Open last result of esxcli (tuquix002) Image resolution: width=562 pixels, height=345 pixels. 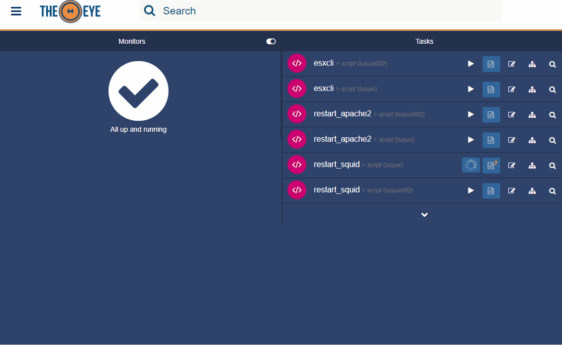(491, 64)
